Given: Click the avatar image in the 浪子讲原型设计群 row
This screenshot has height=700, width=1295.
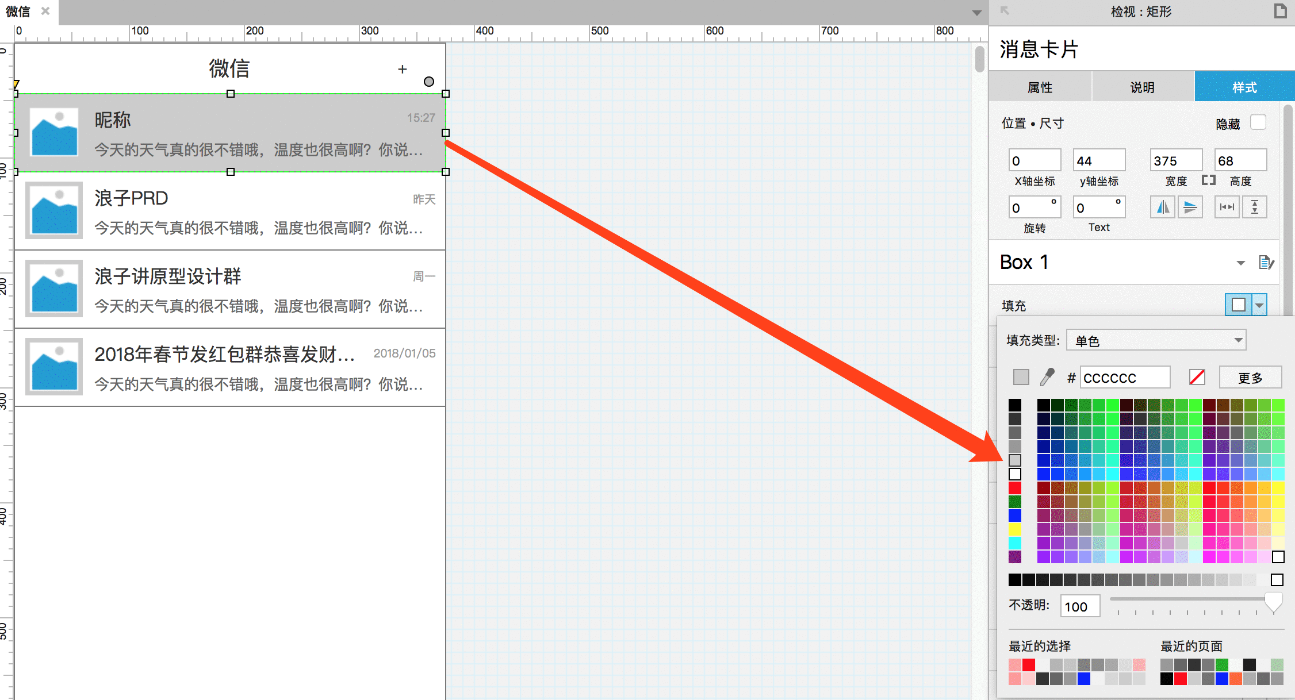Looking at the screenshot, I should tap(54, 289).
